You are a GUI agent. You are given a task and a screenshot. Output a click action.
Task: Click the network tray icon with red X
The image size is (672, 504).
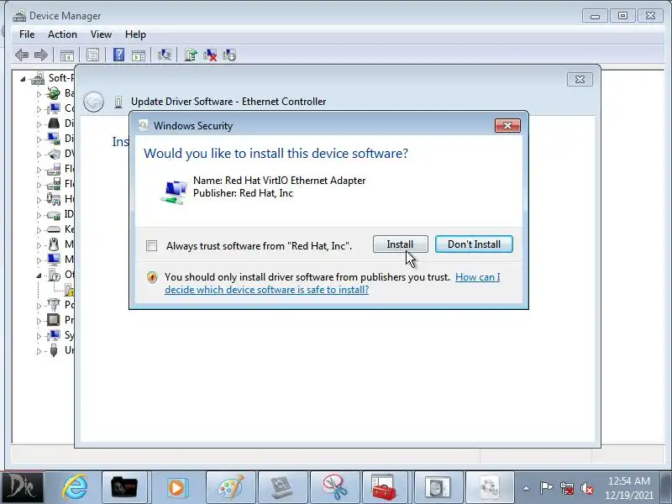coord(566,488)
